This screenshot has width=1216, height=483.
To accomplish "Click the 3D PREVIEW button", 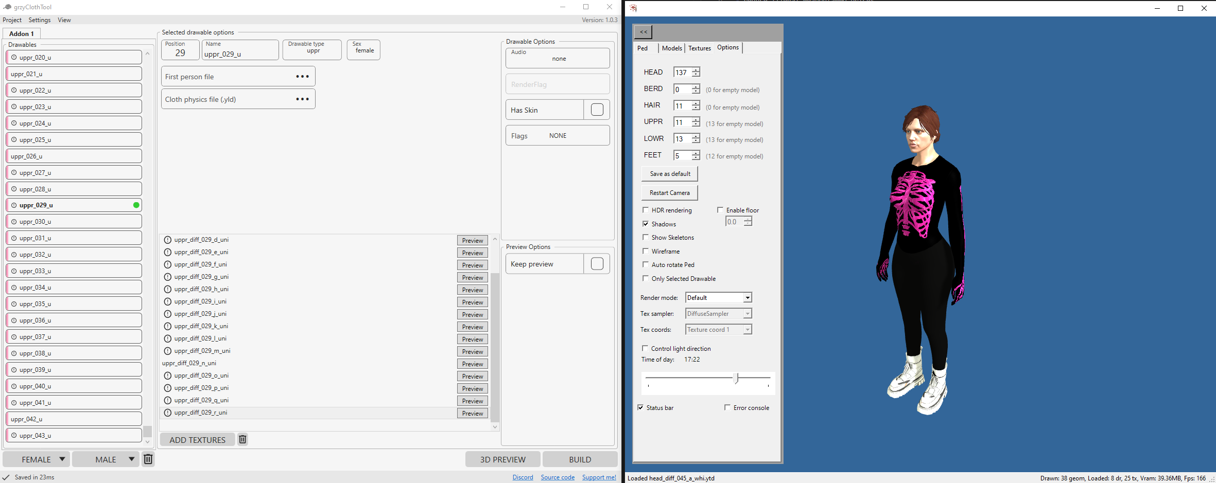I will click(503, 459).
